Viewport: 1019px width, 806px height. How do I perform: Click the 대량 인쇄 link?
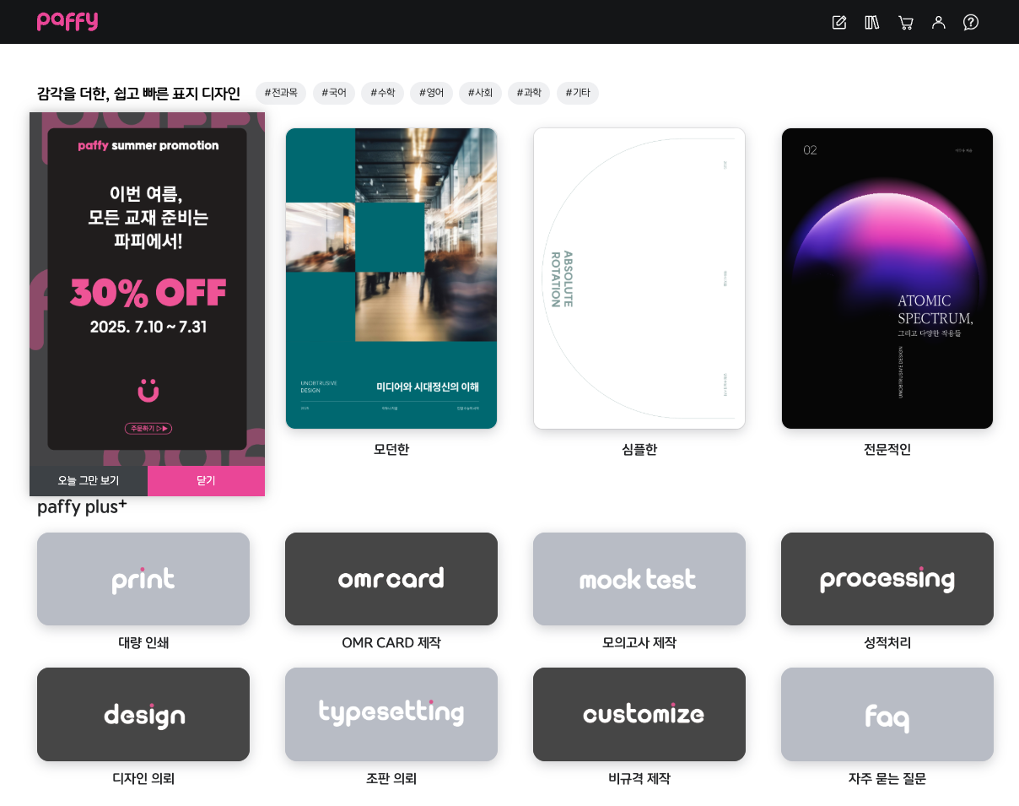click(143, 643)
